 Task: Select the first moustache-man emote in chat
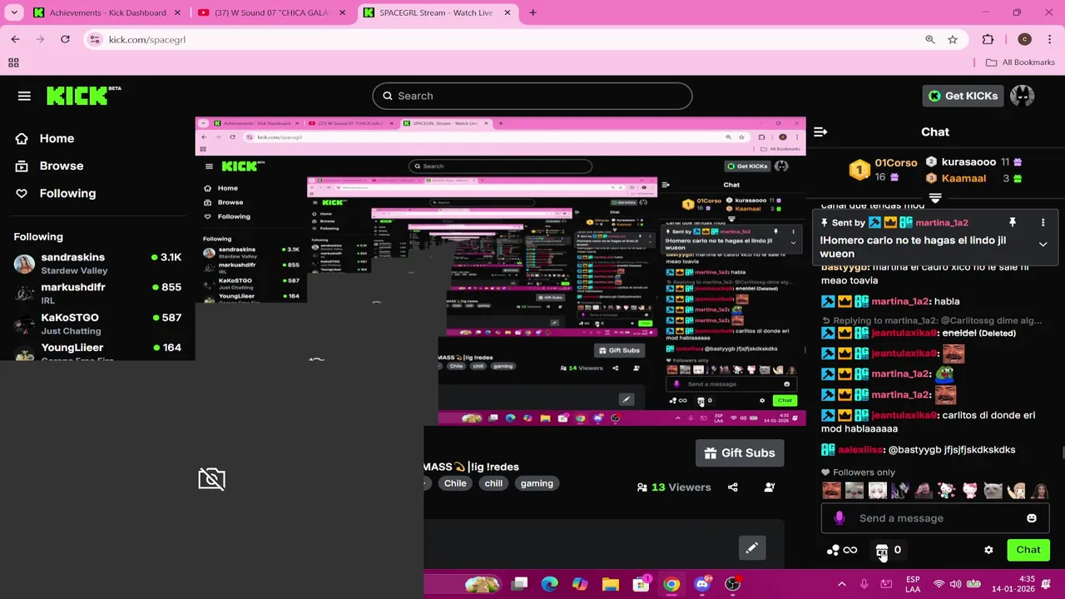pos(831,491)
